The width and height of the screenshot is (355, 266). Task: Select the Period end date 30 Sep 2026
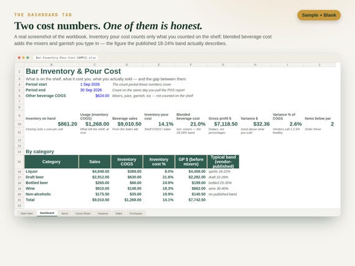click(91, 90)
